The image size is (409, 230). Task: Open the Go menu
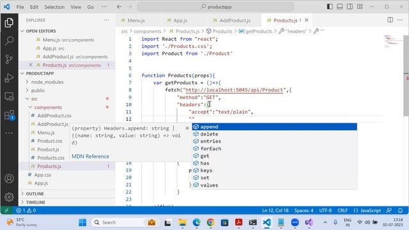pos(90,7)
